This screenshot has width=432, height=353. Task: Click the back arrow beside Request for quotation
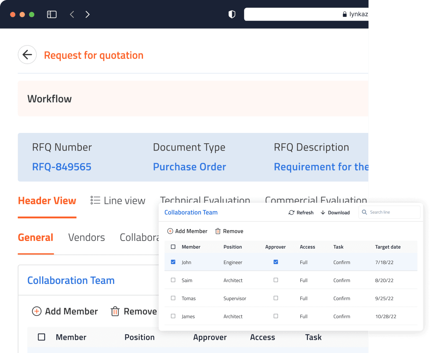(x=27, y=55)
